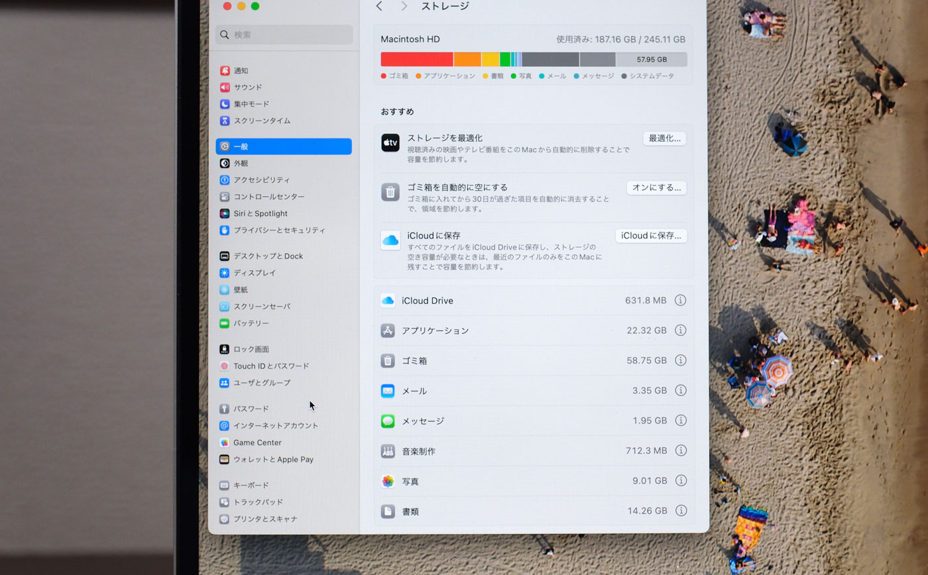
Task: Select the iCloud Drive row
Action: pyautogui.click(x=534, y=300)
